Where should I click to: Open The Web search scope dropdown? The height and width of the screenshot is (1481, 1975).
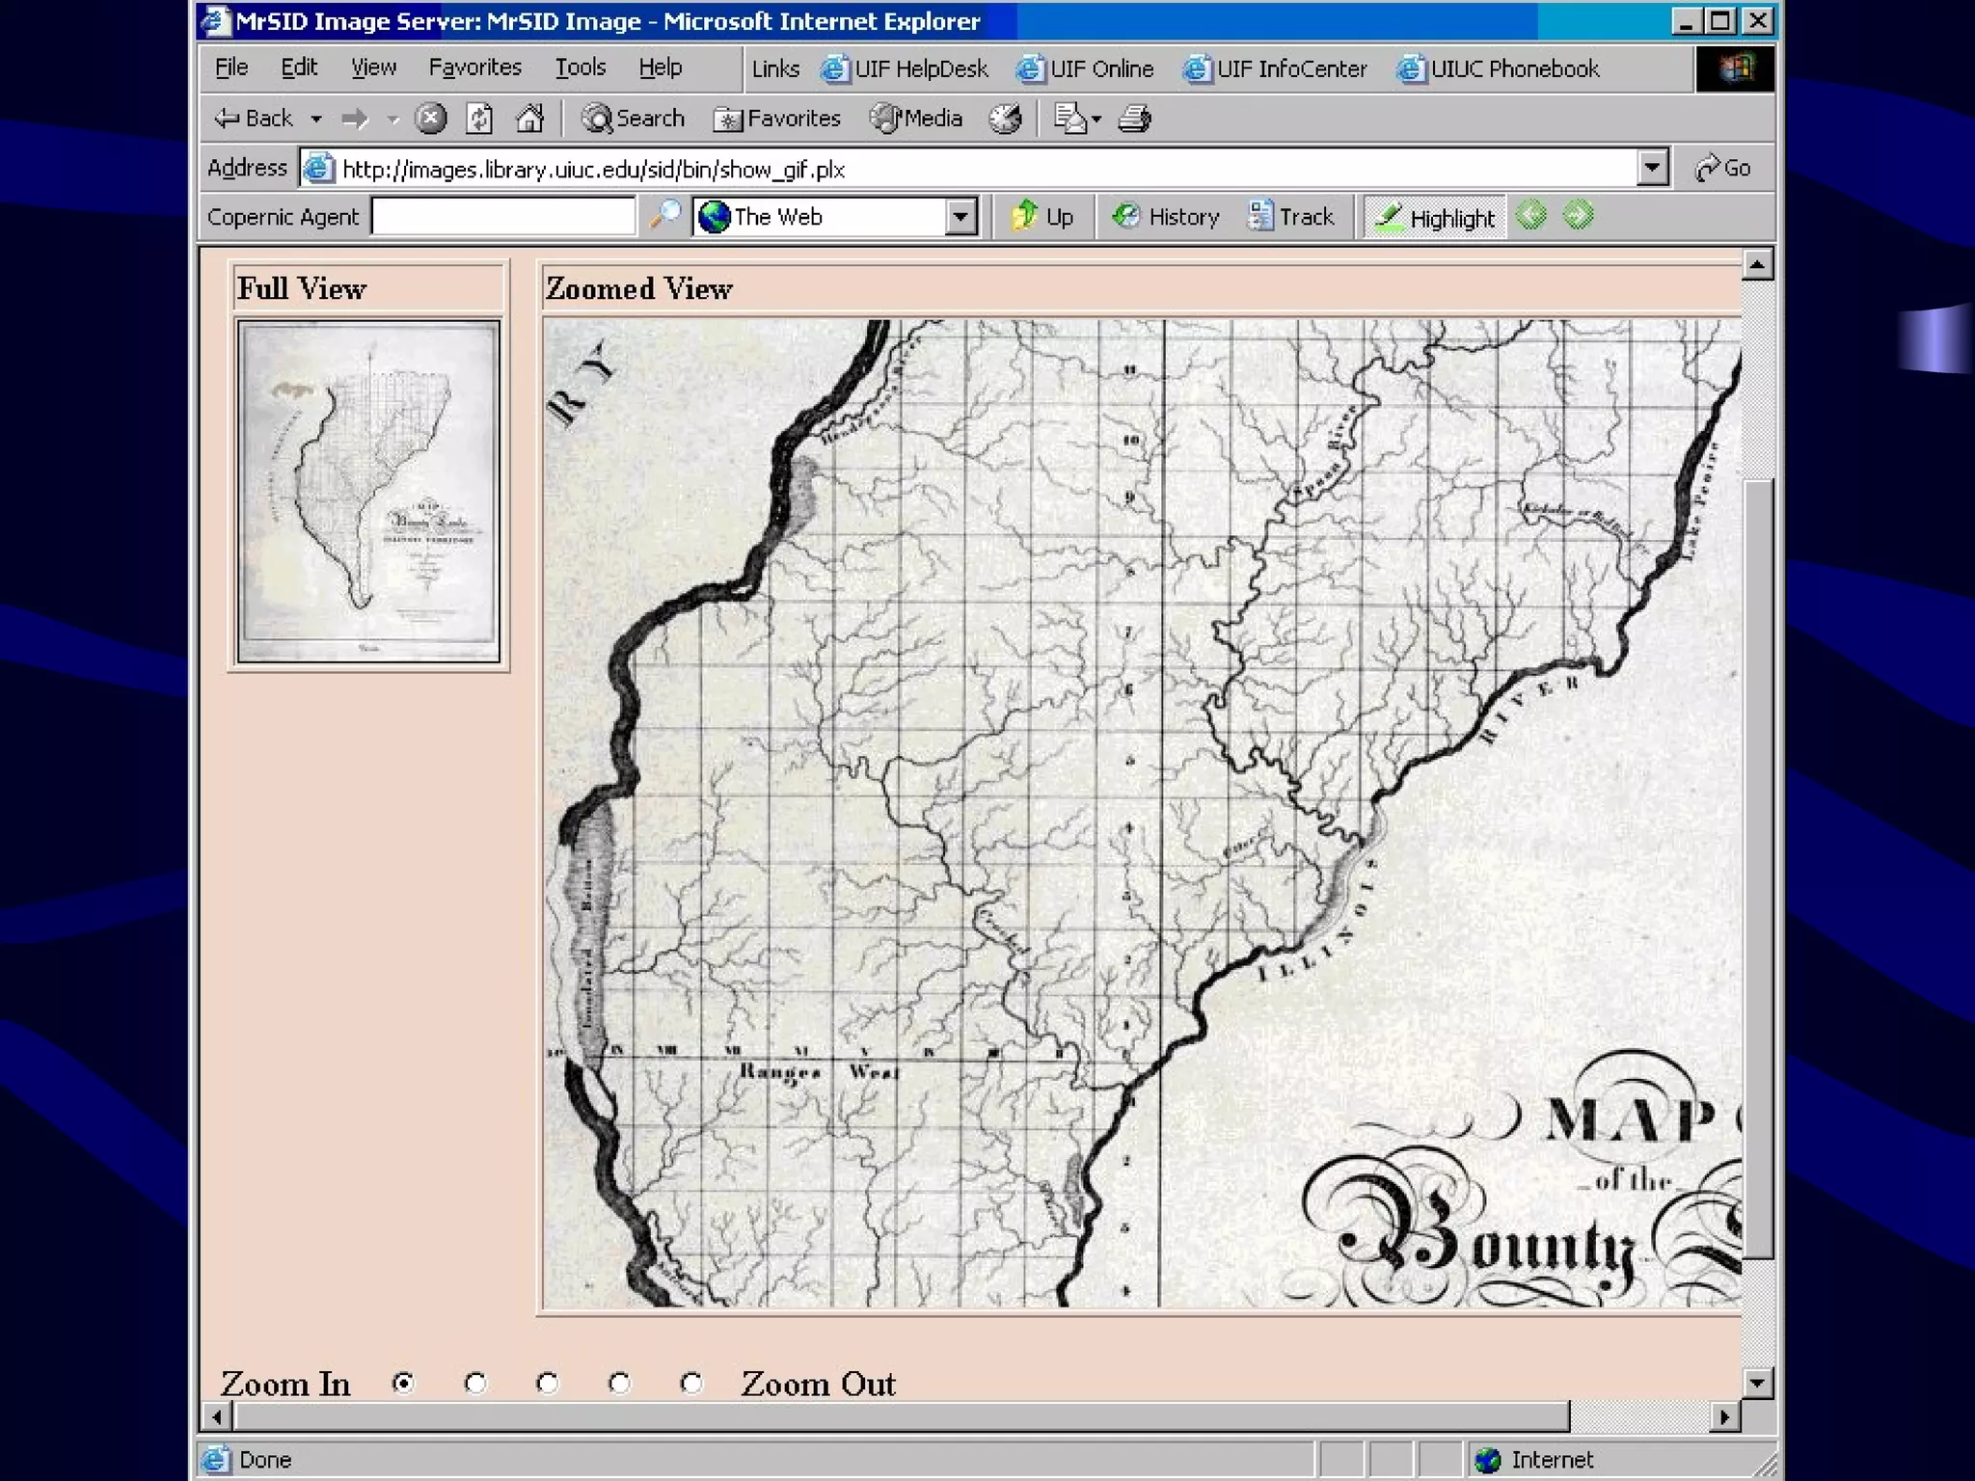tap(960, 216)
